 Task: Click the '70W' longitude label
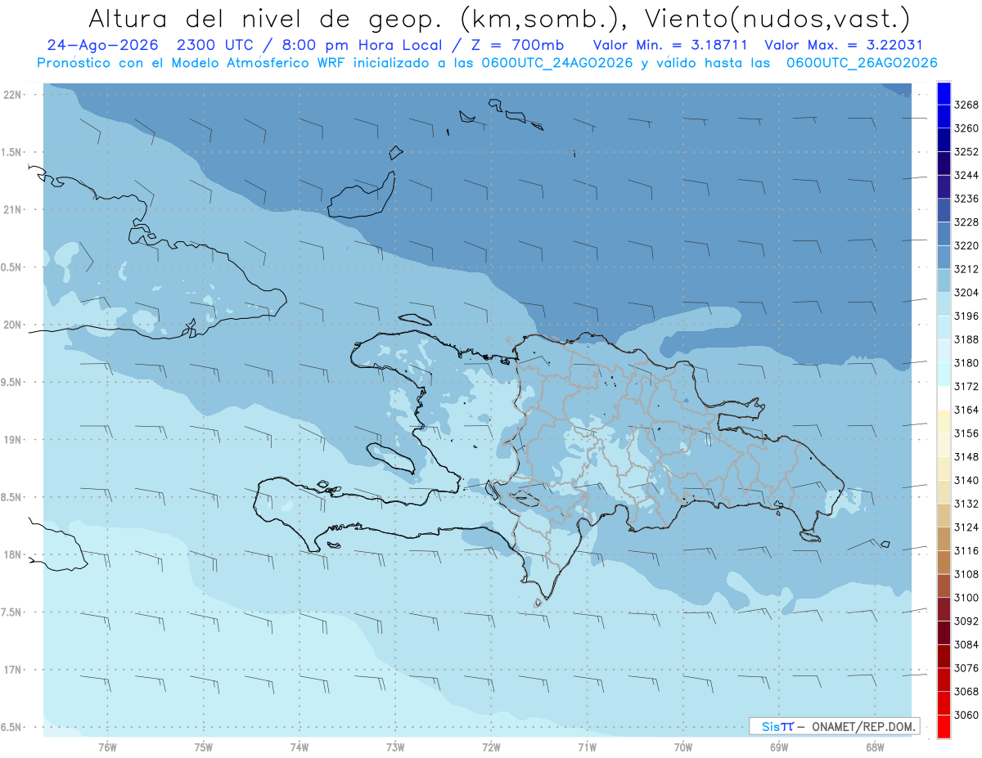[x=683, y=747]
